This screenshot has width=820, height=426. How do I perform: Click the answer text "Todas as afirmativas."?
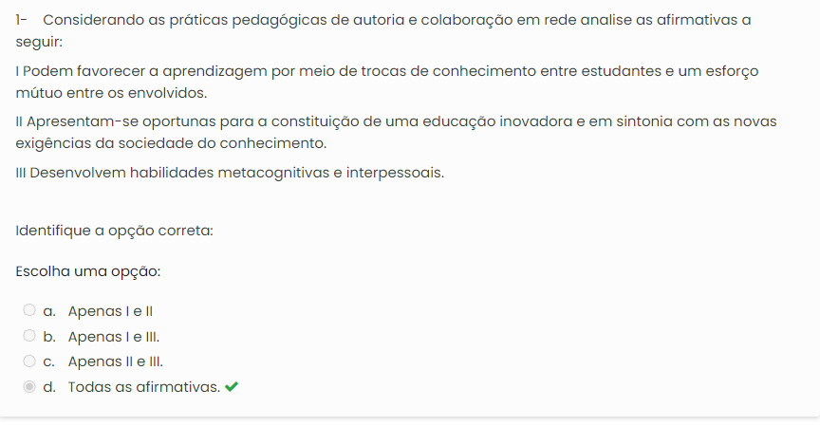[x=143, y=387]
